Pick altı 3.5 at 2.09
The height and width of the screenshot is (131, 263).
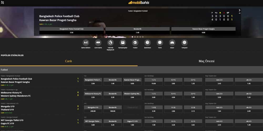(x=249, y=109)
